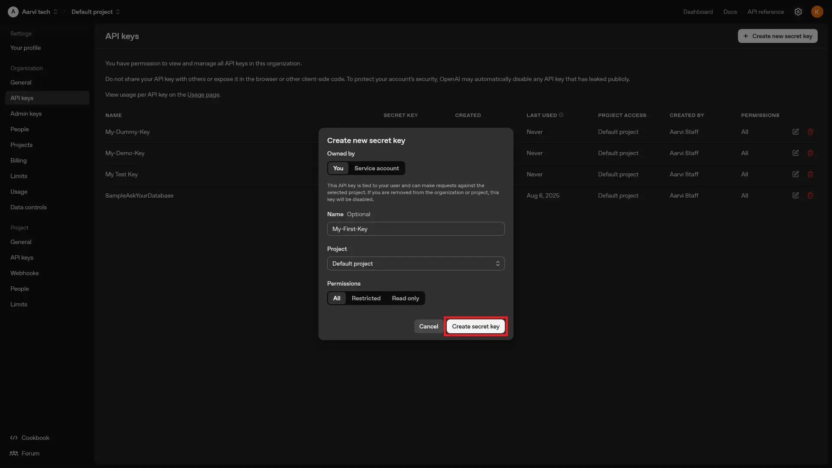Open Projects page

click(21, 145)
